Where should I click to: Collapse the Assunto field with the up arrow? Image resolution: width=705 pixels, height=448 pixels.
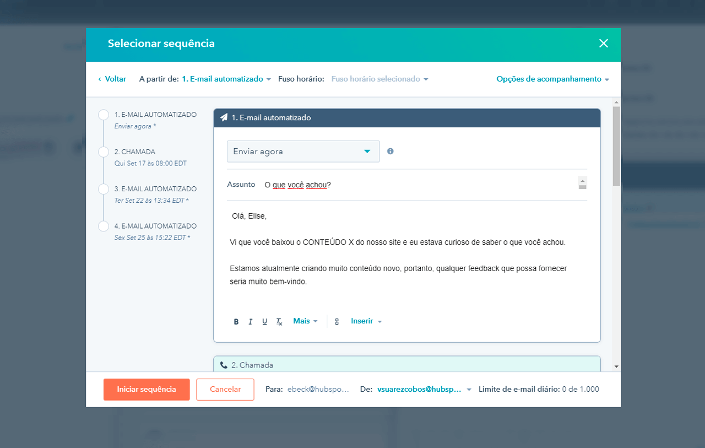[582, 180]
